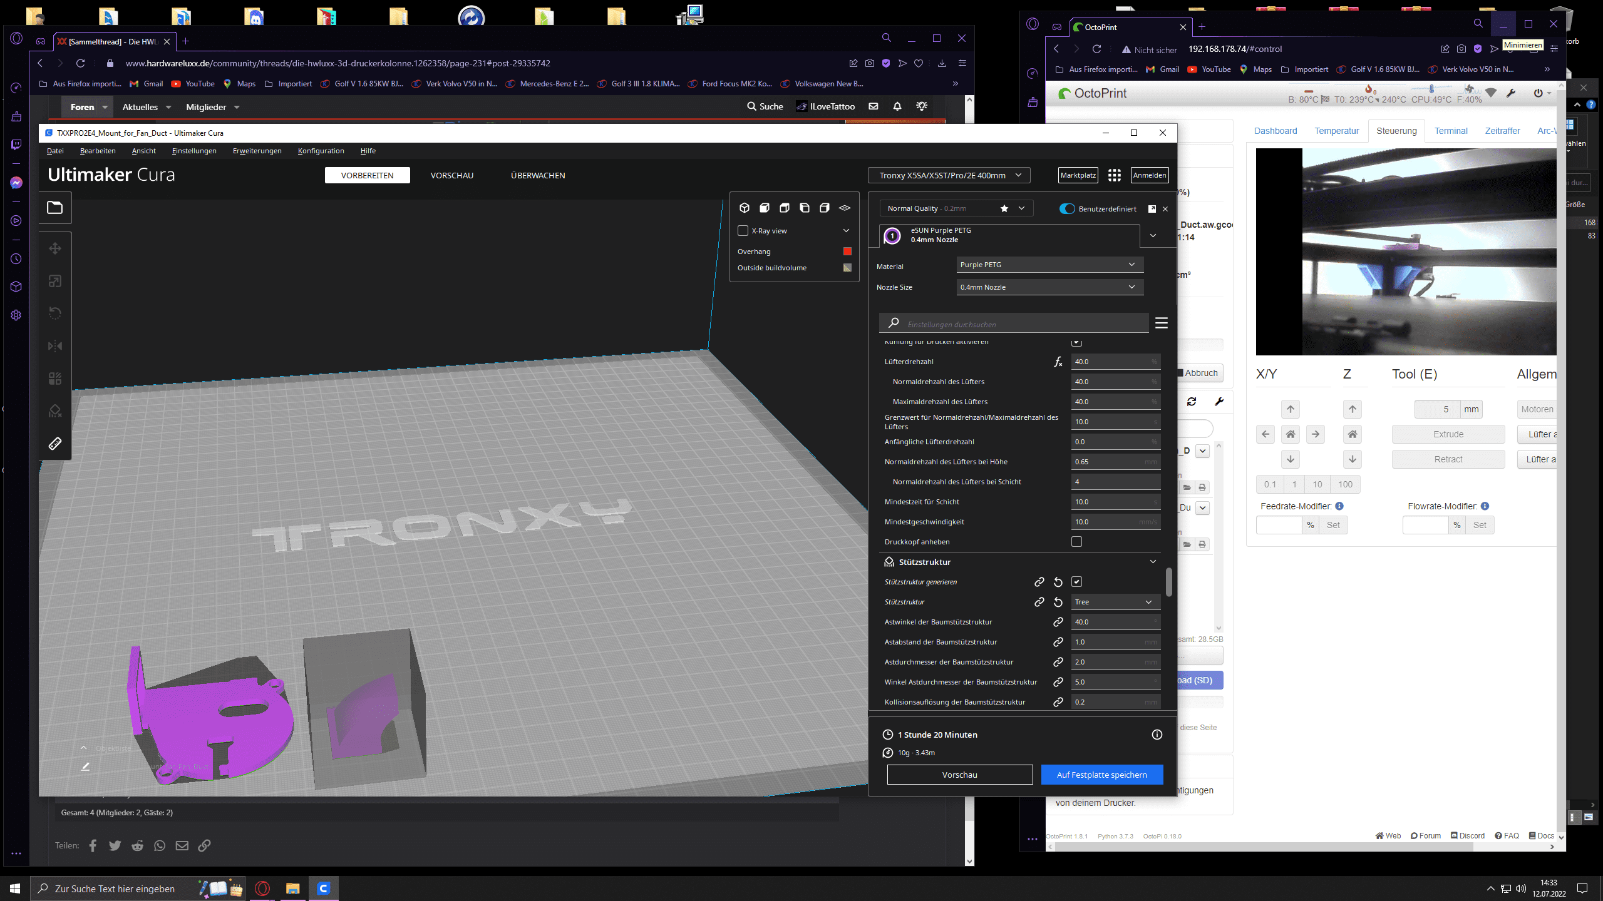The image size is (1603, 901).
Task: Open Cura application switcher grid icon
Action: (1115, 175)
